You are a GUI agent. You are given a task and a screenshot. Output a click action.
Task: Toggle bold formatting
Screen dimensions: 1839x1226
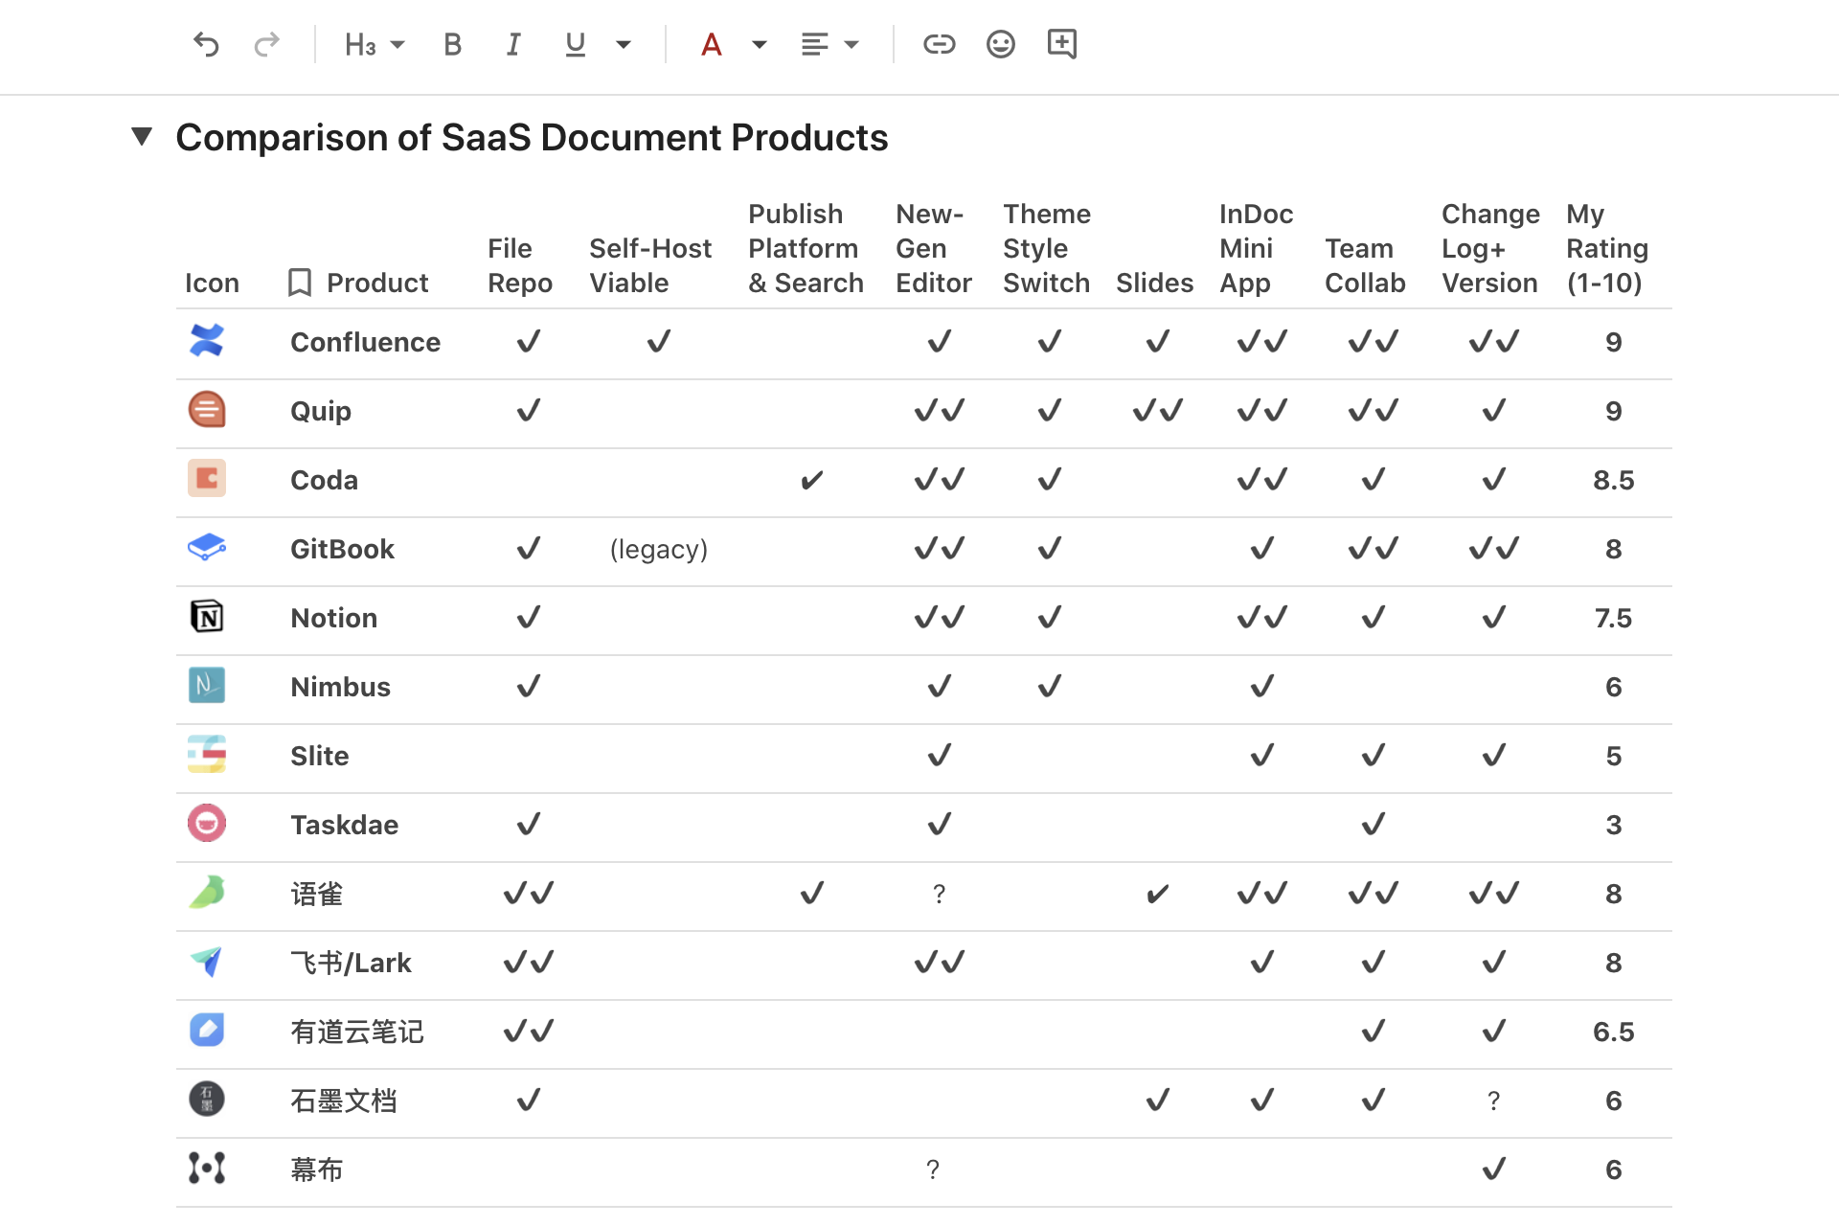click(x=453, y=44)
